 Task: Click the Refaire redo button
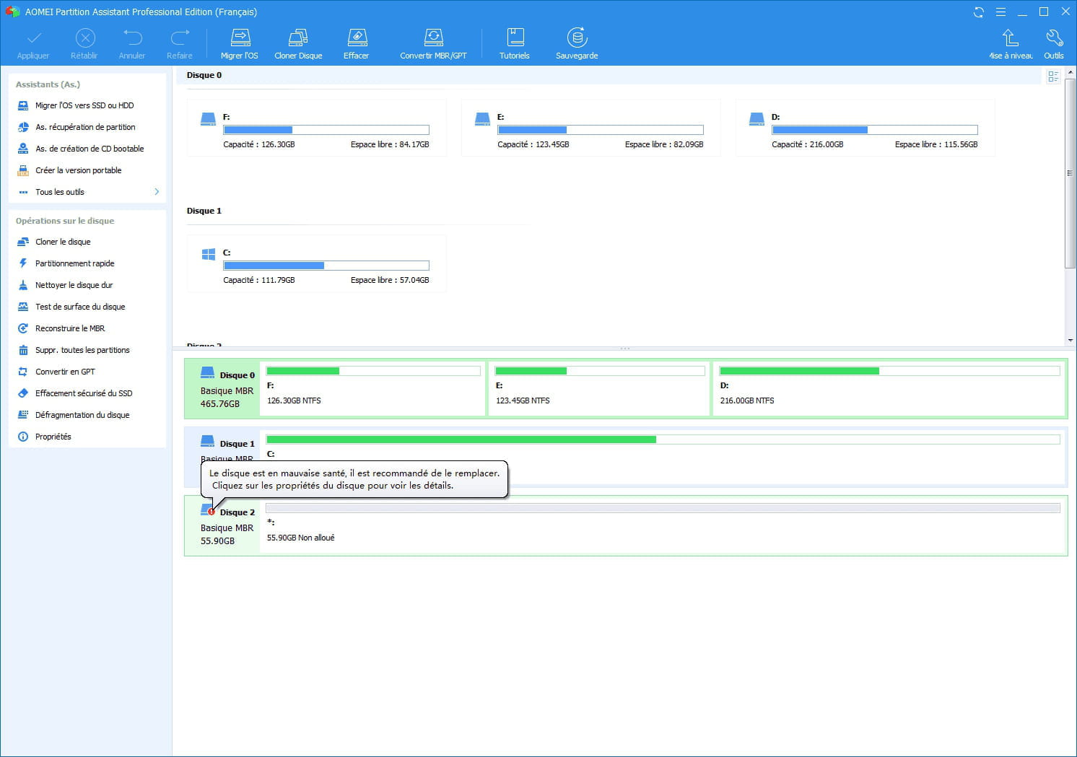[180, 44]
